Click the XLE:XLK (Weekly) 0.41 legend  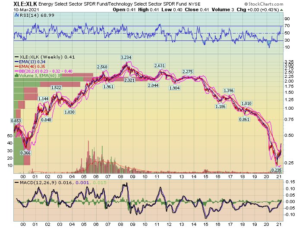coord(47,57)
